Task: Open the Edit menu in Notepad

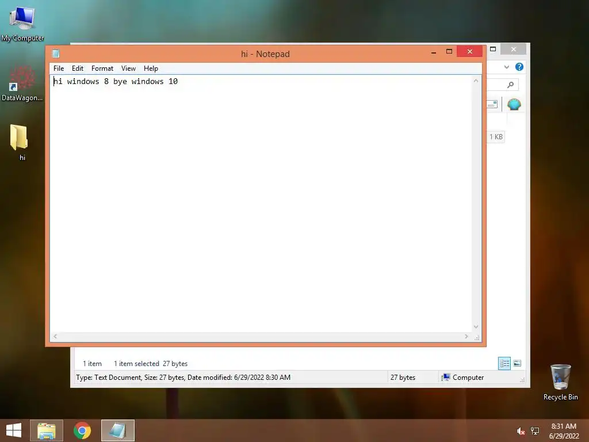Action: (x=78, y=68)
